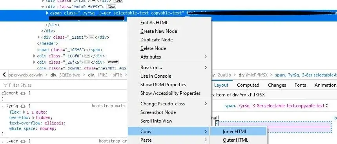
Task: Expand the div _1IeOz node
Action: [39, 37]
